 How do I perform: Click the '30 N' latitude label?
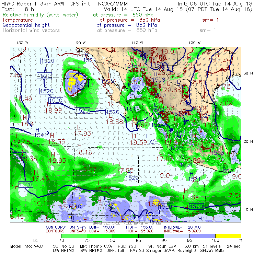pos(248,73)
